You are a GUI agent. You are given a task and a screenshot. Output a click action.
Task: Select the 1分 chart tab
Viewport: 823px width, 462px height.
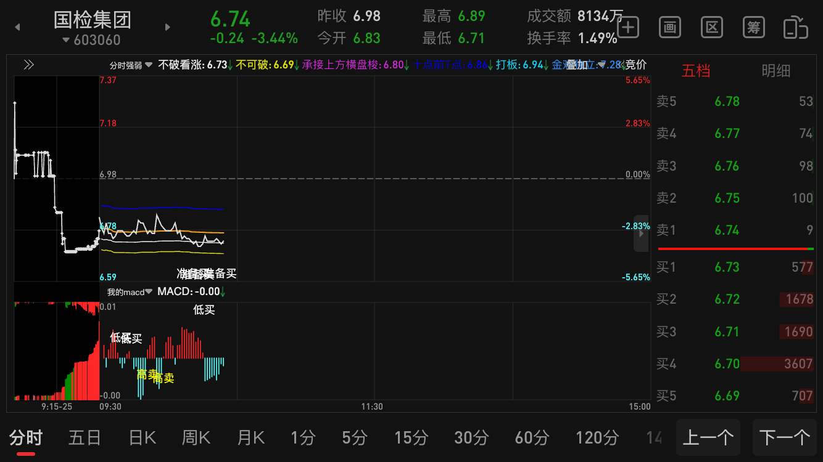click(303, 438)
